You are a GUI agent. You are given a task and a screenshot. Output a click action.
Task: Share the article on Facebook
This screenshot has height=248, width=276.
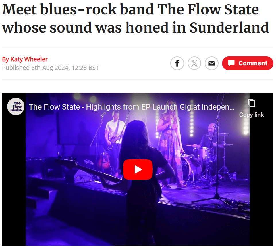pyautogui.click(x=177, y=63)
